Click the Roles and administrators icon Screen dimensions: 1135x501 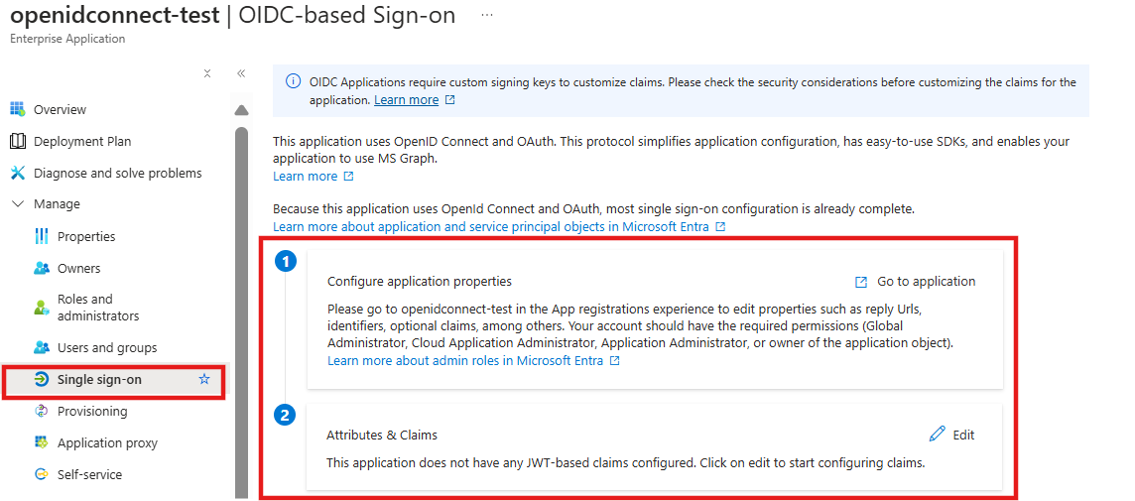(x=42, y=307)
